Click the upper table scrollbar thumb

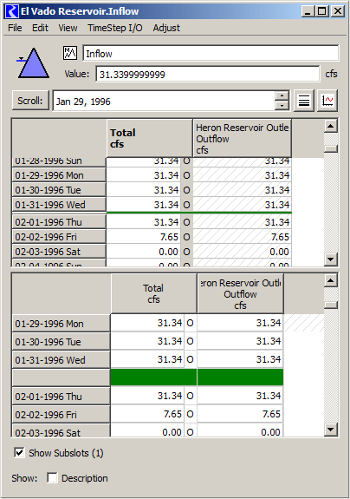coord(331,148)
